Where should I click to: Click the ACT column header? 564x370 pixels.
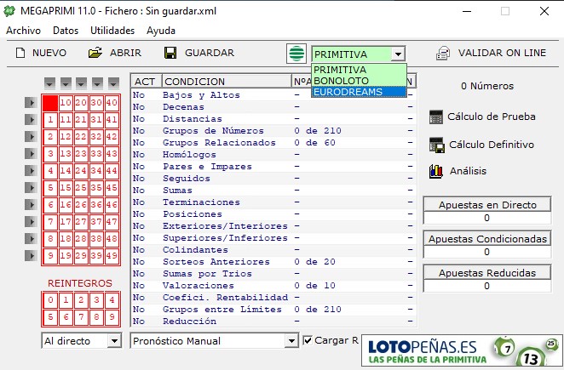coord(147,81)
